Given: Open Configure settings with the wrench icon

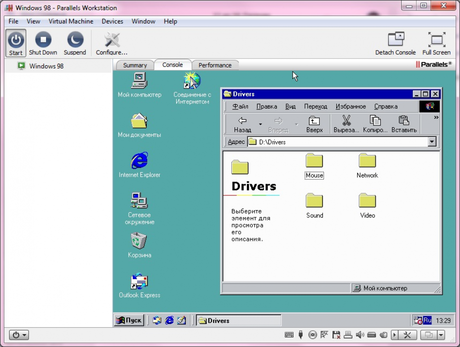Looking at the screenshot, I should point(111,43).
